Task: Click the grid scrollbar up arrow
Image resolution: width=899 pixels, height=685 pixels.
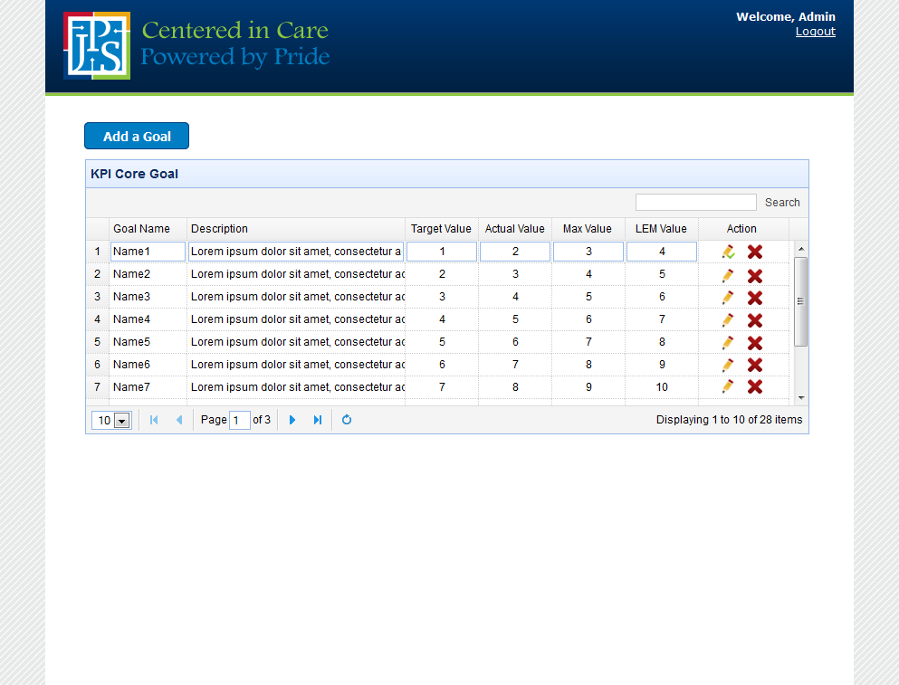Action: [x=801, y=249]
